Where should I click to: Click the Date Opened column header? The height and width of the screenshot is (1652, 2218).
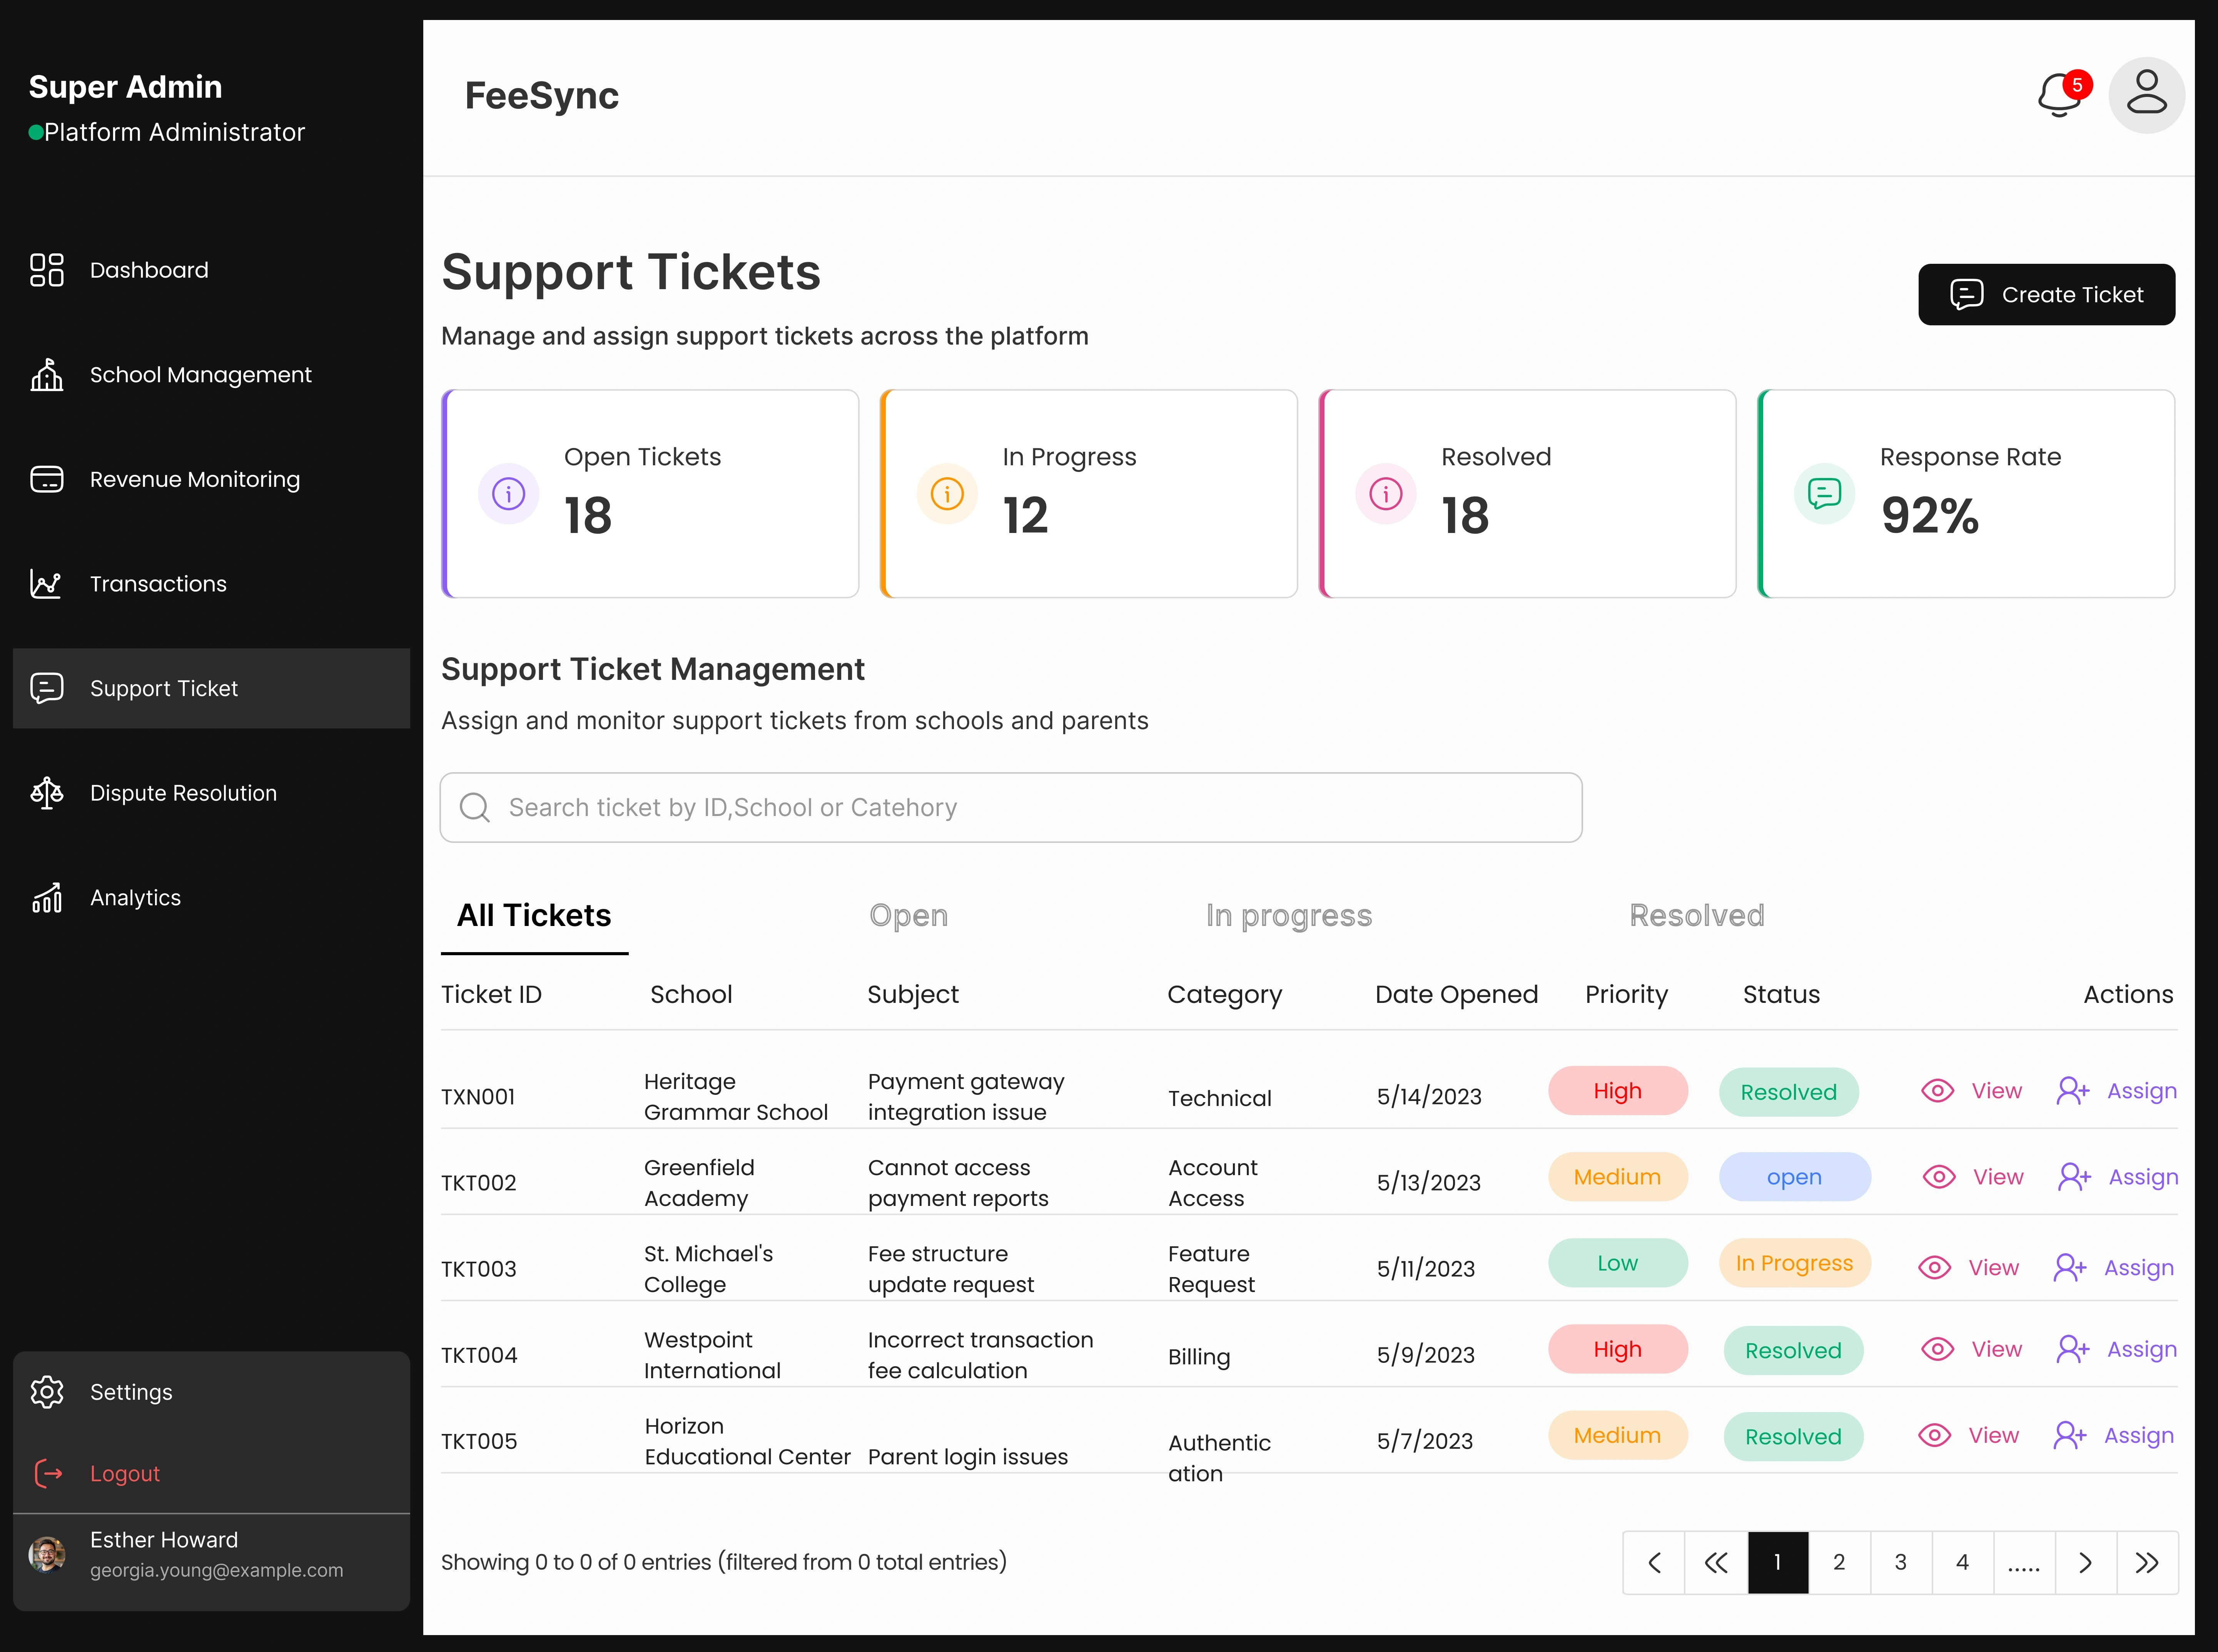1456,994
